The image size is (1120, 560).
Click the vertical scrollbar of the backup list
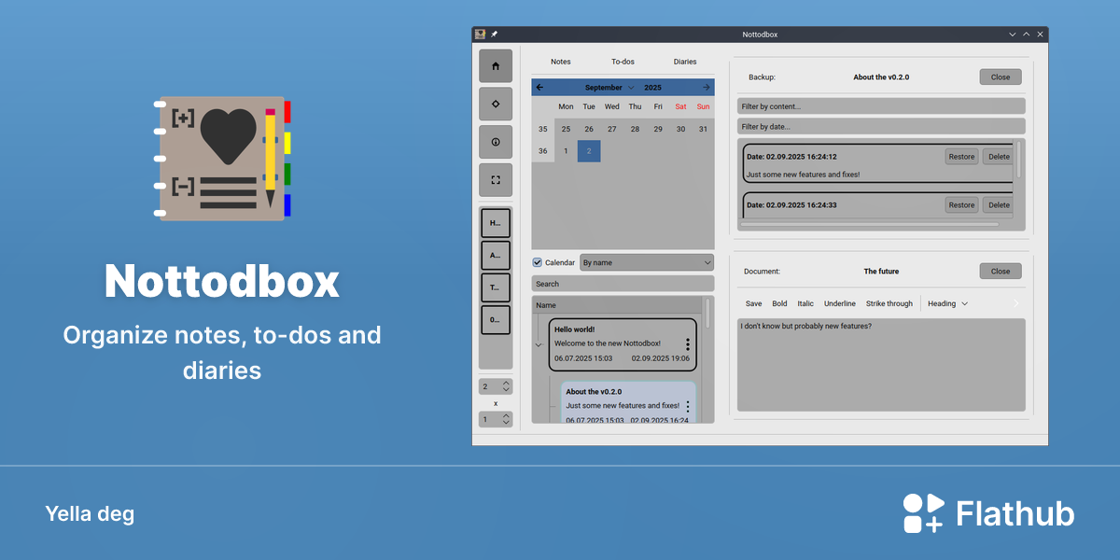click(x=1018, y=159)
